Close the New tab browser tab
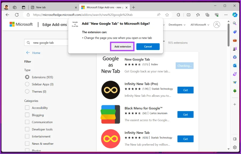The image size is (241, 154). pyautogui.click(x=76, y=7)
